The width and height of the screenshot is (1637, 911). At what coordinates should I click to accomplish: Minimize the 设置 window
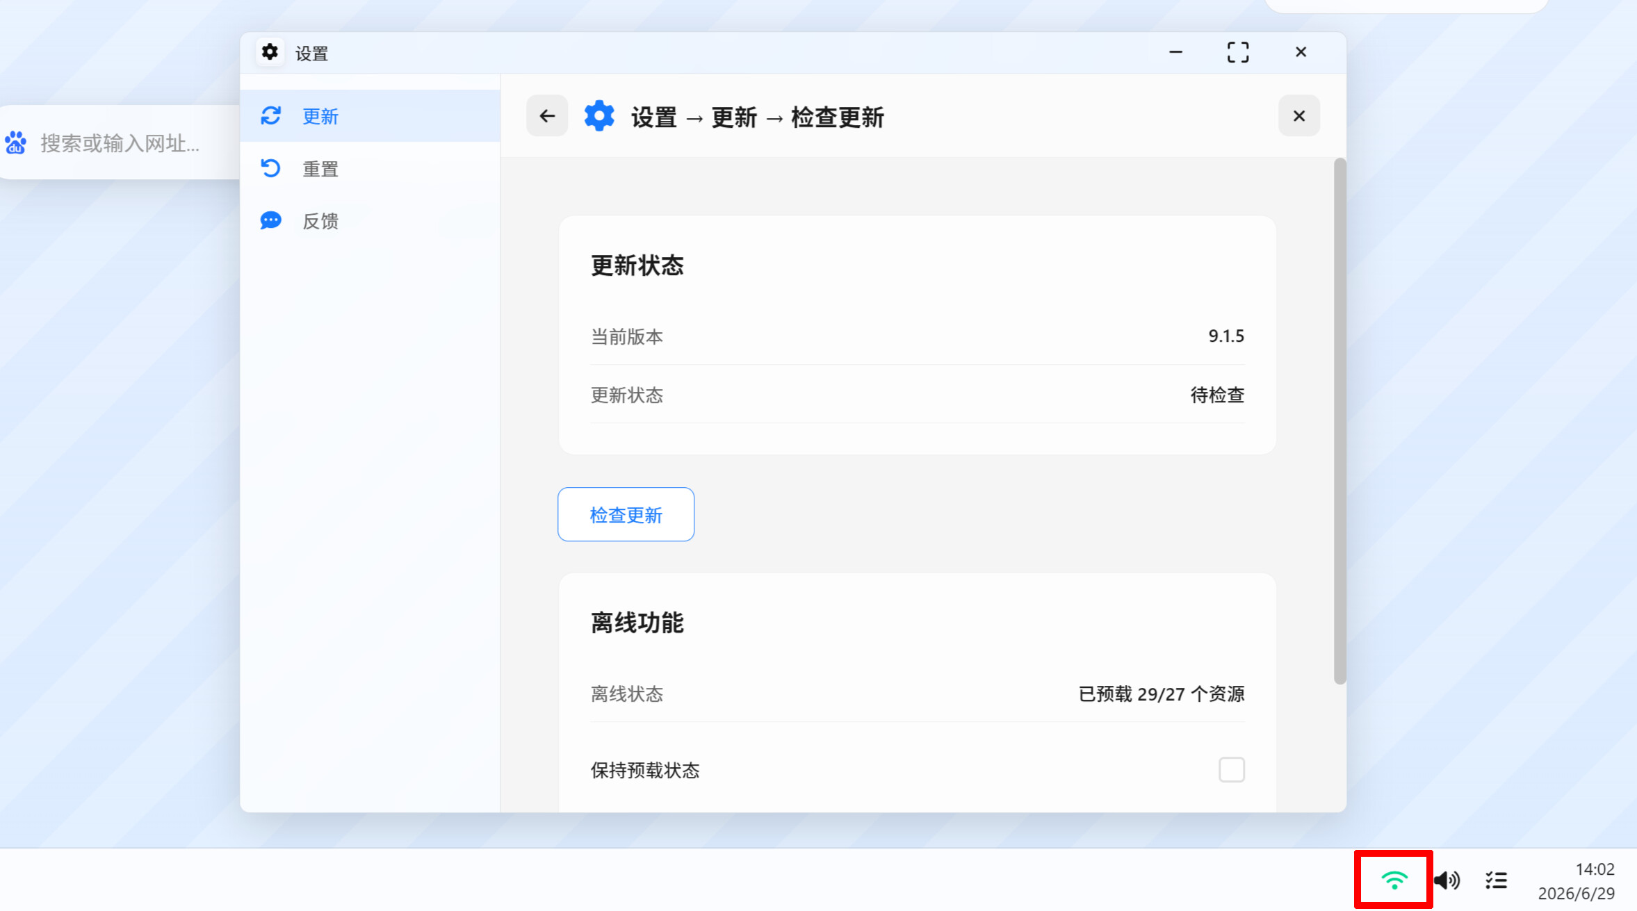(x=1175, y=52)
